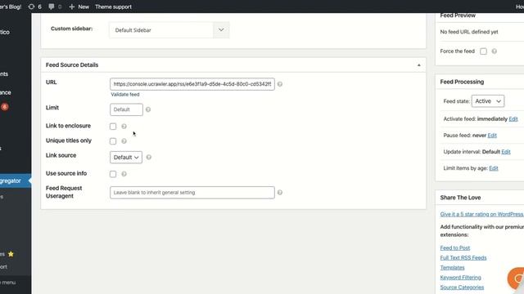Click the plus New icon in admin bar
This screenshot has height=294, width=524.
click(71, 7)
